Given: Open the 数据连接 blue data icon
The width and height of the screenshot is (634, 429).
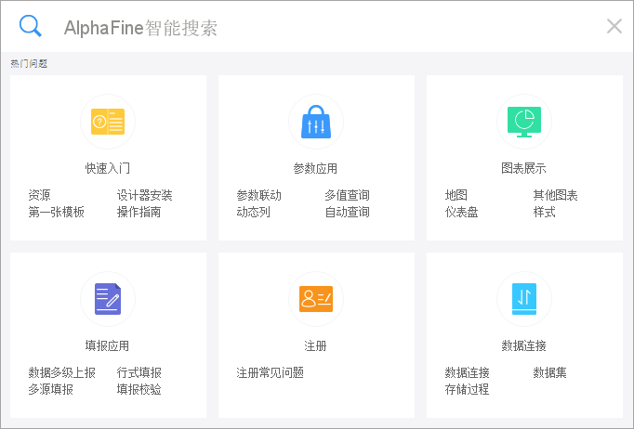Looking at the screenshot, I should [x=524, y=298].
